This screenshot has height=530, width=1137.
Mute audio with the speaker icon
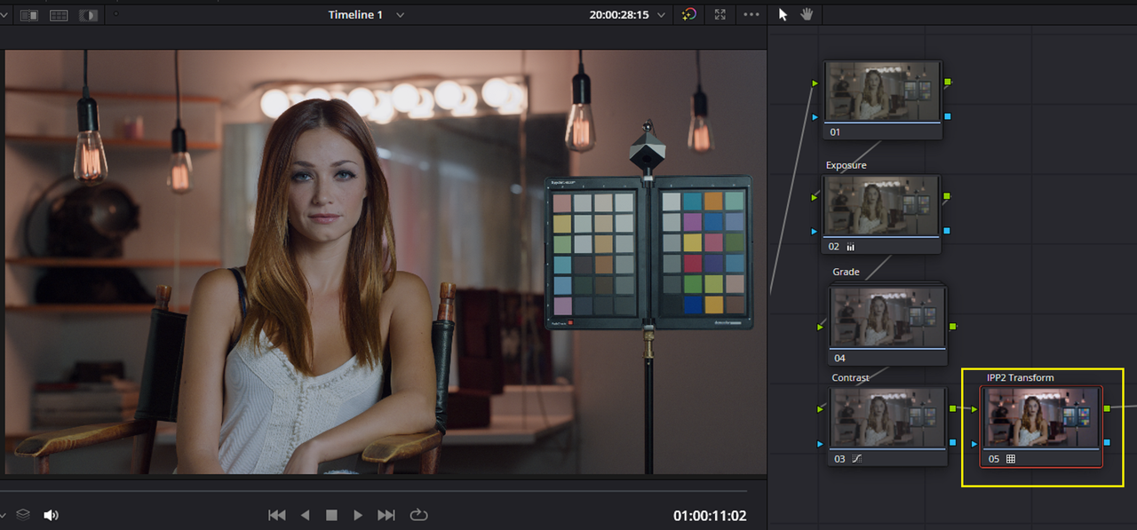point(51,515)
